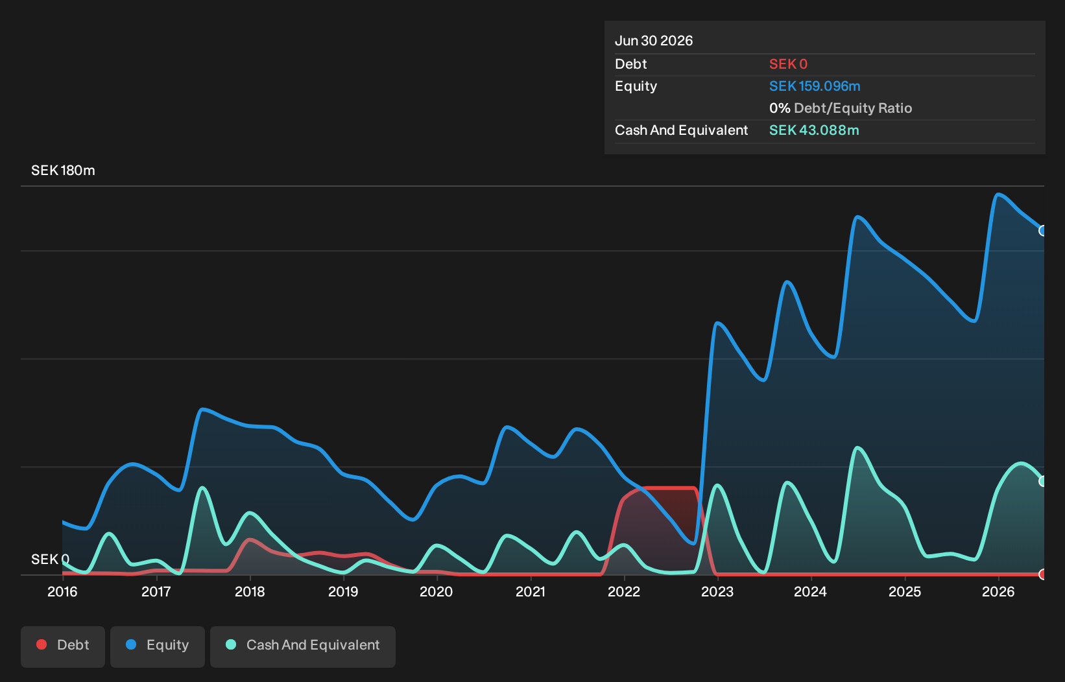The image size is (1065, 682).
Task: Click the 2019 x-axis label
Action: [x=343, y=591]
